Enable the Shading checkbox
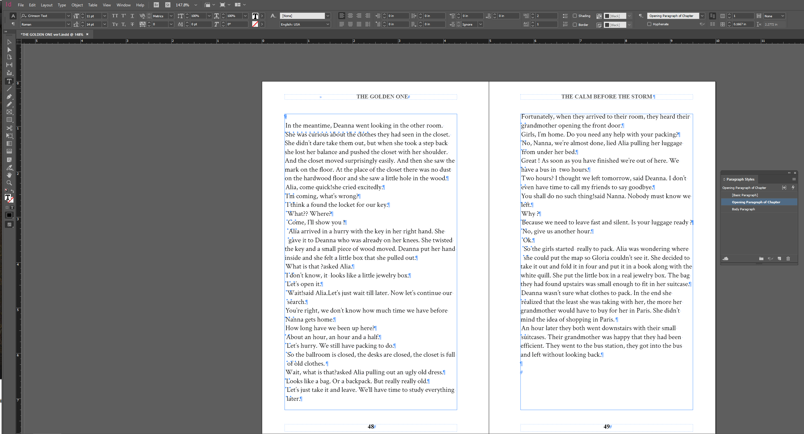This screenshot has width=804, height=434. (575, 16)
